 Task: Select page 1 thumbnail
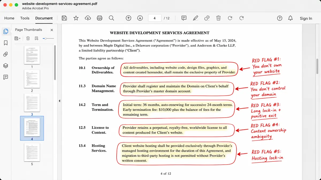tap(32, 55)
